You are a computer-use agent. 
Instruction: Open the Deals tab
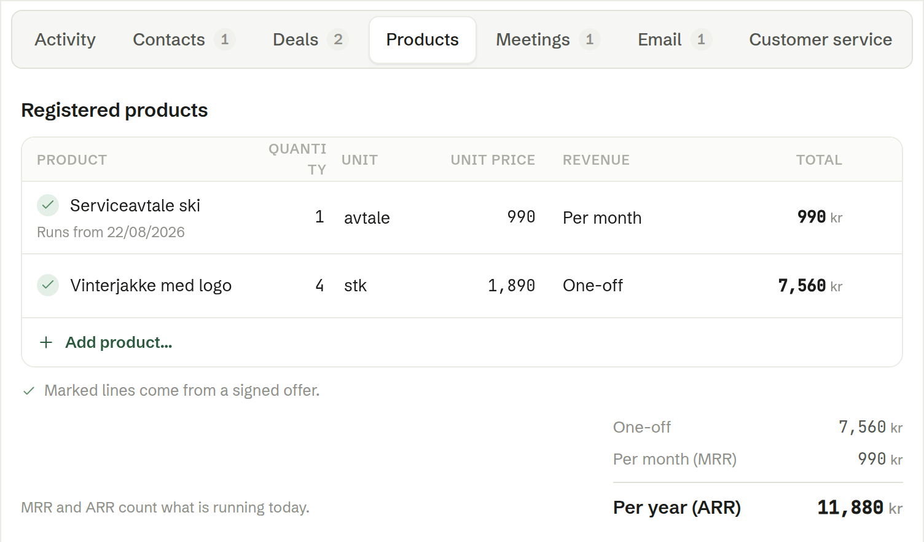click(x=310, y=40)
